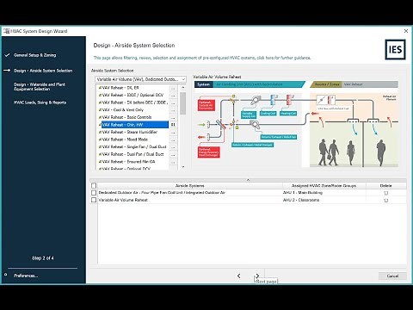
Task: Click the Variable Air Volume Reheat system diagram
Action: [296, 124]
